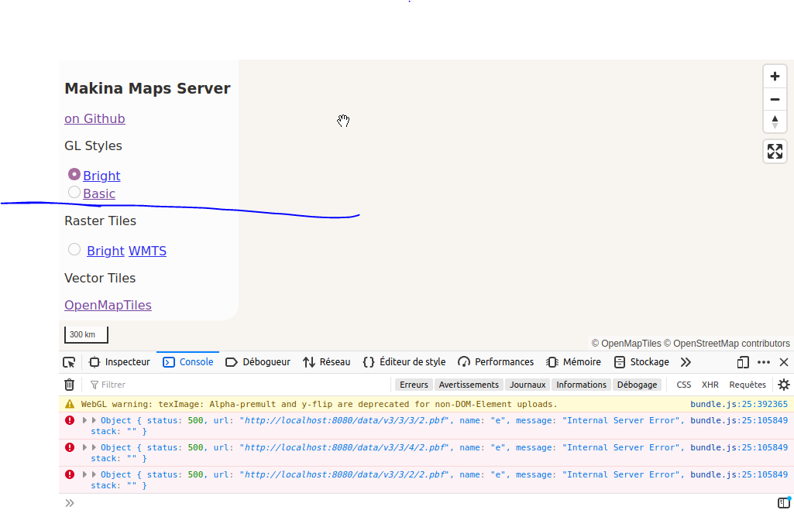This screenshot has width=794, height=527.
Task: Select the Bright GL style radio button
Action: [x=74, y=174]
